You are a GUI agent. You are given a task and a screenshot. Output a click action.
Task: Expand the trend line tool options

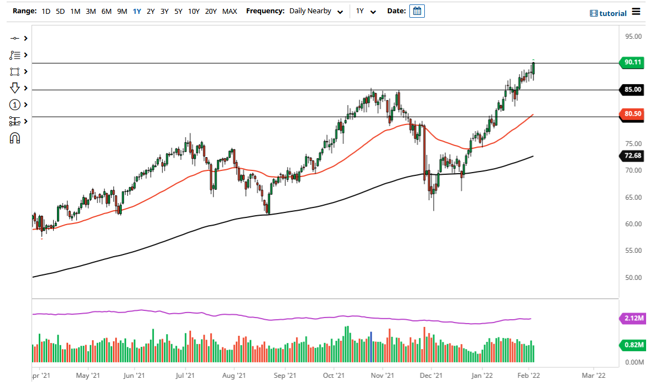[25, 38]
